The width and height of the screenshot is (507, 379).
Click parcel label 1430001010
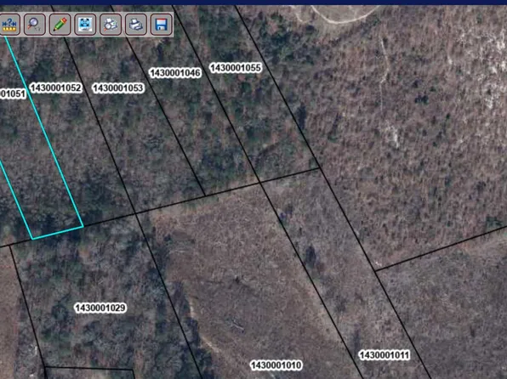tap(276, 365)
